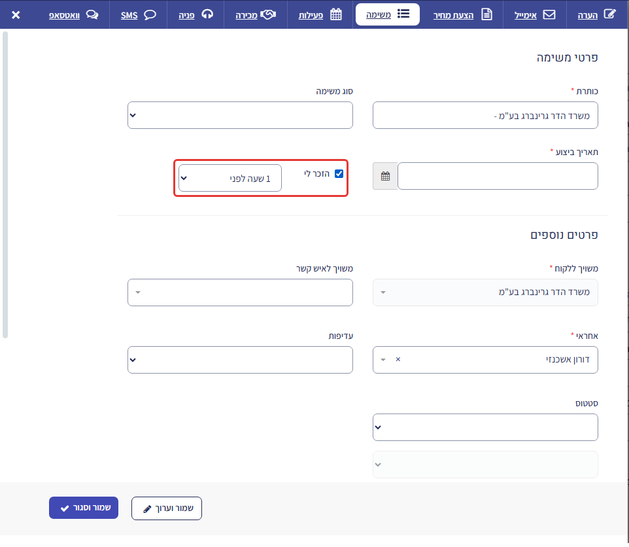Switch to the משימה tab

coord(388,14)
